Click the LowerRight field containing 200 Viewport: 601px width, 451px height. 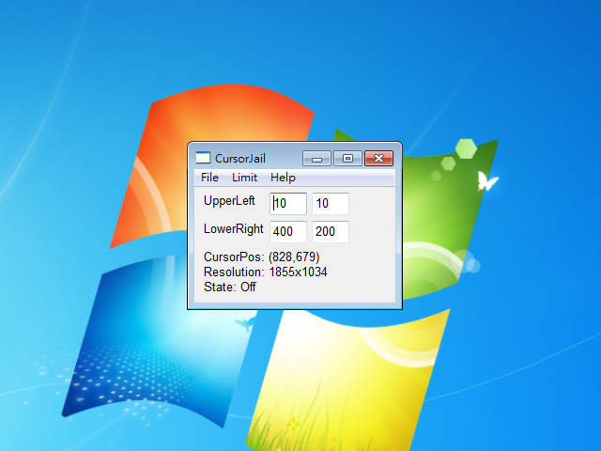click(330, 232)
